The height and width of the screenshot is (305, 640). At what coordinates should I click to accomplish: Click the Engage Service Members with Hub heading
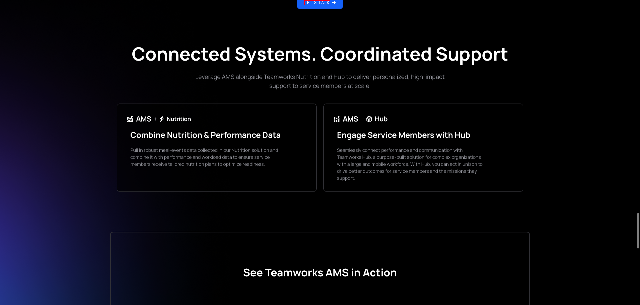403,135
